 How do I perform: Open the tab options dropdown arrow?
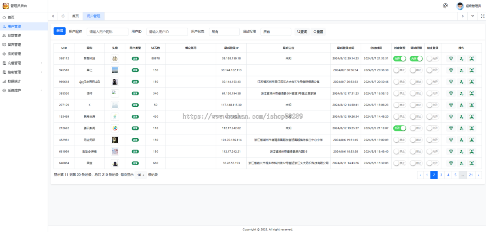point(473,16)
